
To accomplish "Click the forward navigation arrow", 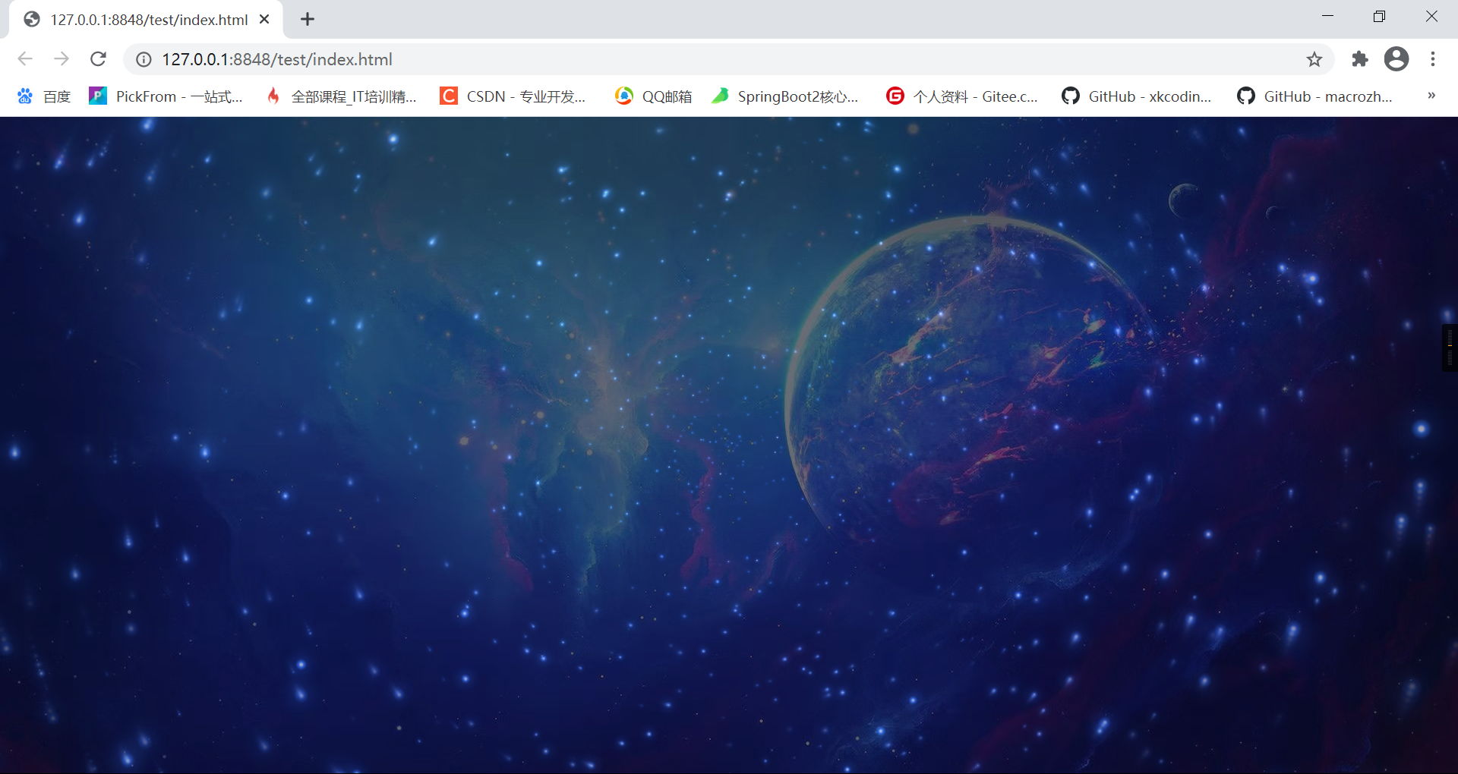I will click(62, 59).
